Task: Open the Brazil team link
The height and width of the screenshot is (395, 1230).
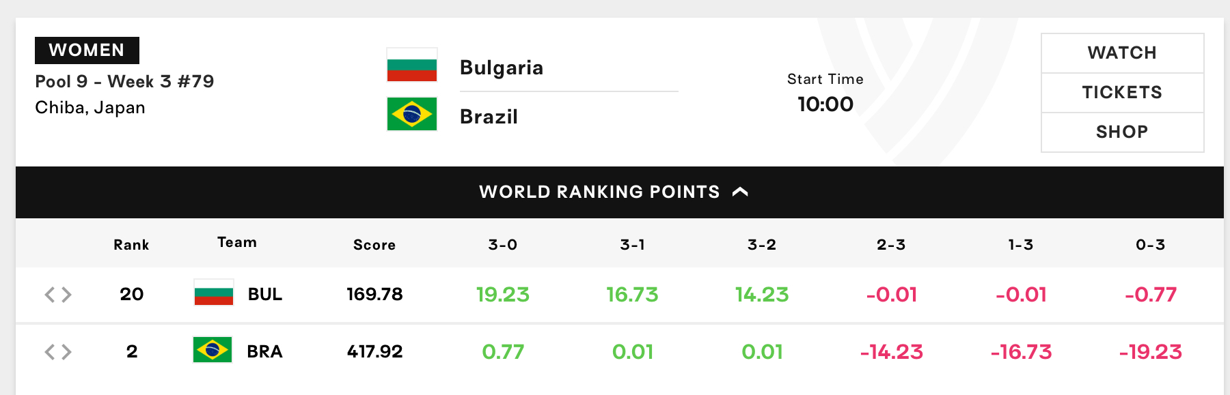Action: pos(489,117)
